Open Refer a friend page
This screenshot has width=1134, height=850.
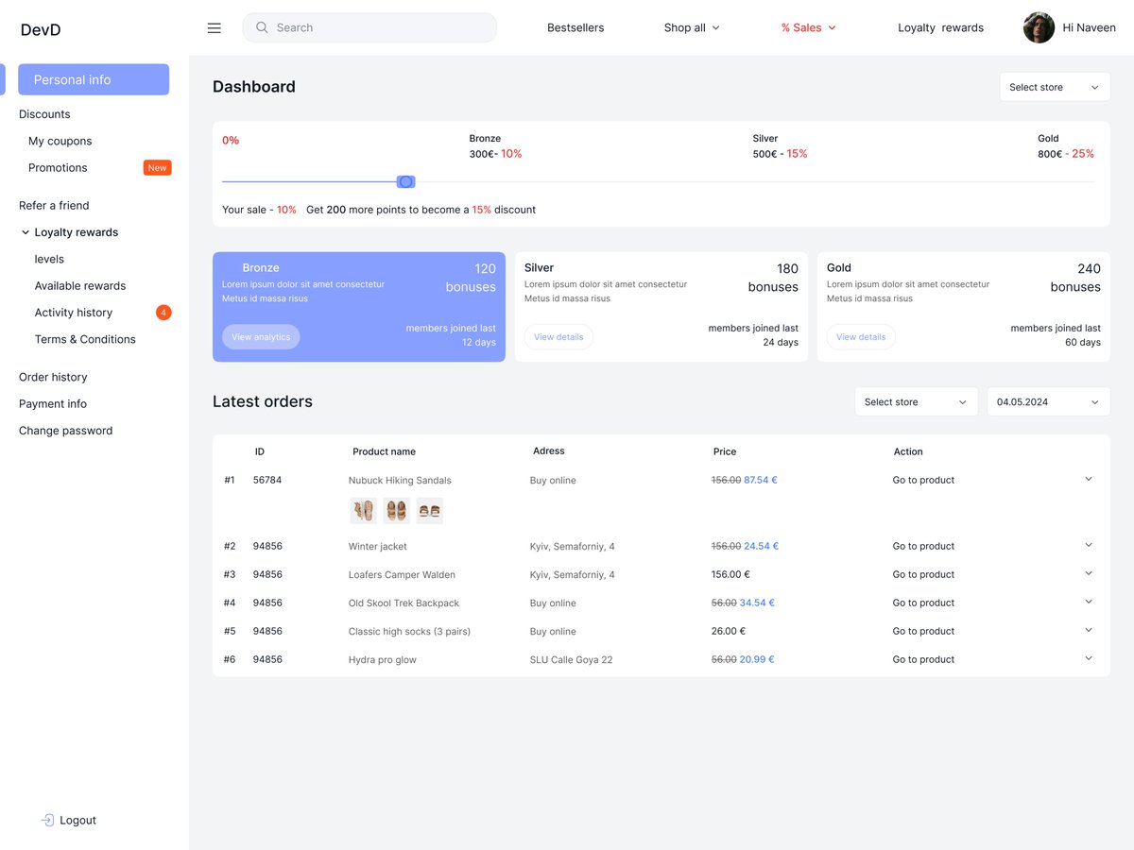point(54,205)
